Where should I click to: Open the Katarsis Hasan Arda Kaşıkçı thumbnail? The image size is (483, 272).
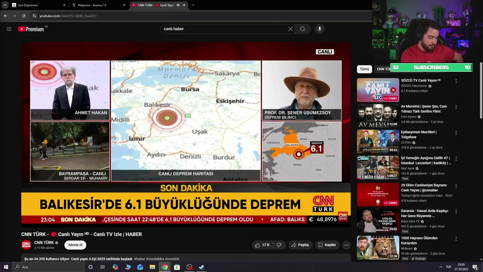click(378, 221)
